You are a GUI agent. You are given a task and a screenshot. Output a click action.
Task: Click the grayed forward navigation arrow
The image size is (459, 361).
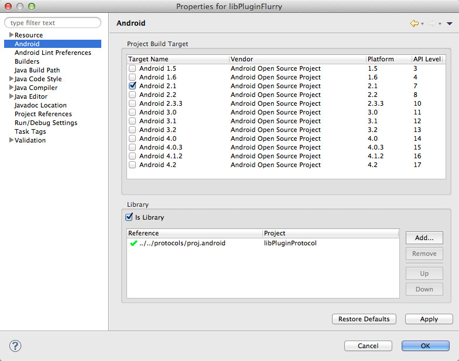(432, 23)
